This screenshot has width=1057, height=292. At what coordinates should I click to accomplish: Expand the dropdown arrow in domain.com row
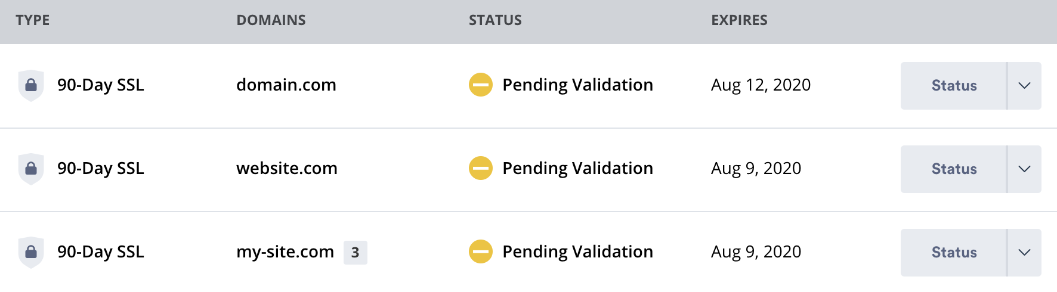(x=1025, y=86)
